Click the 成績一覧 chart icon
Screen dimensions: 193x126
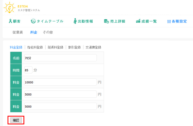click(x=138, y=21)
